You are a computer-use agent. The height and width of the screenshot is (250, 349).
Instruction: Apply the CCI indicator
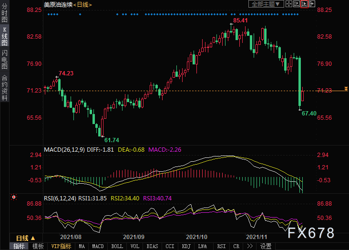point(170,246)
